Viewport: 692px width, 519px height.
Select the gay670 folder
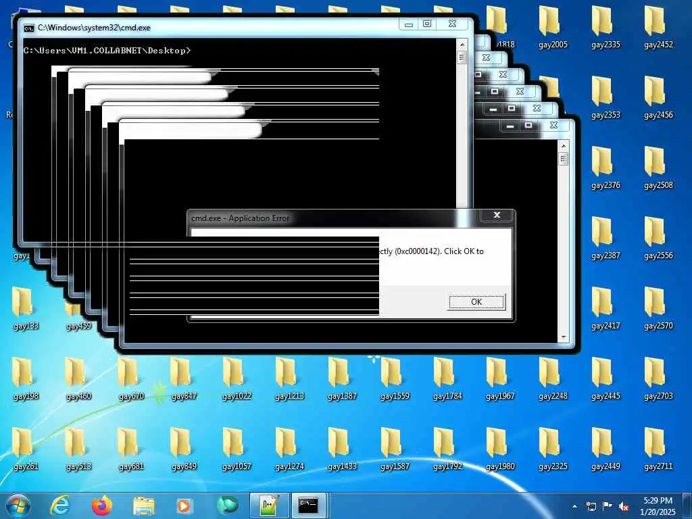[x=131, y=378]
